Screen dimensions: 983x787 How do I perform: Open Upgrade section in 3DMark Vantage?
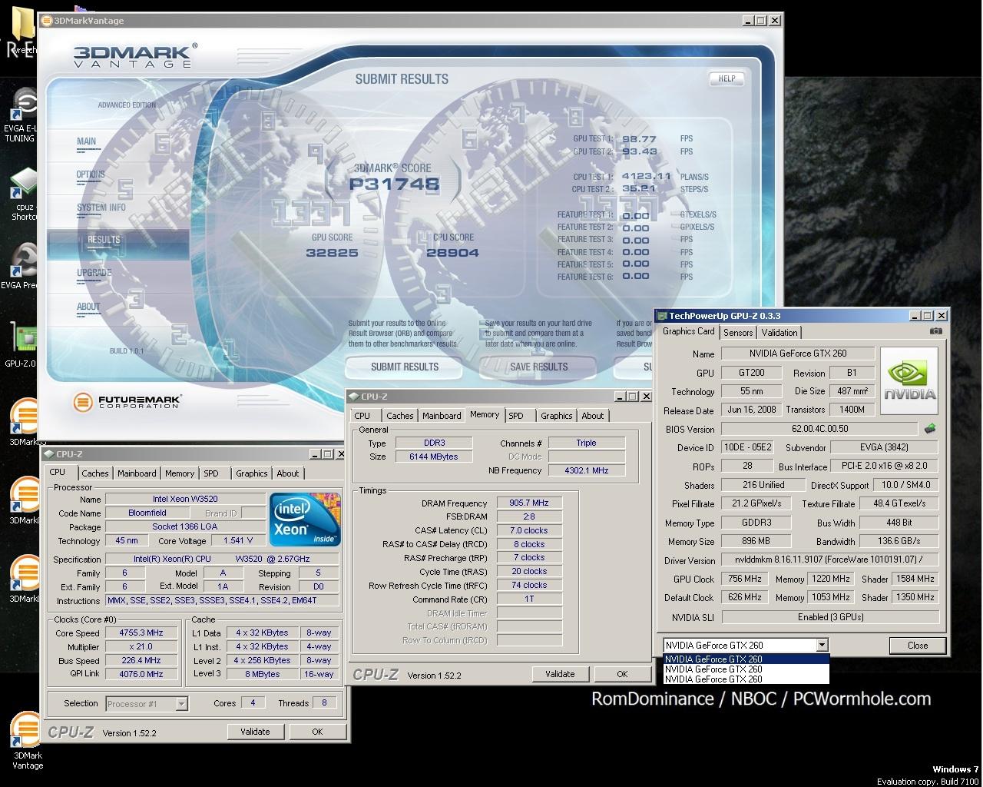coord(94,273)
